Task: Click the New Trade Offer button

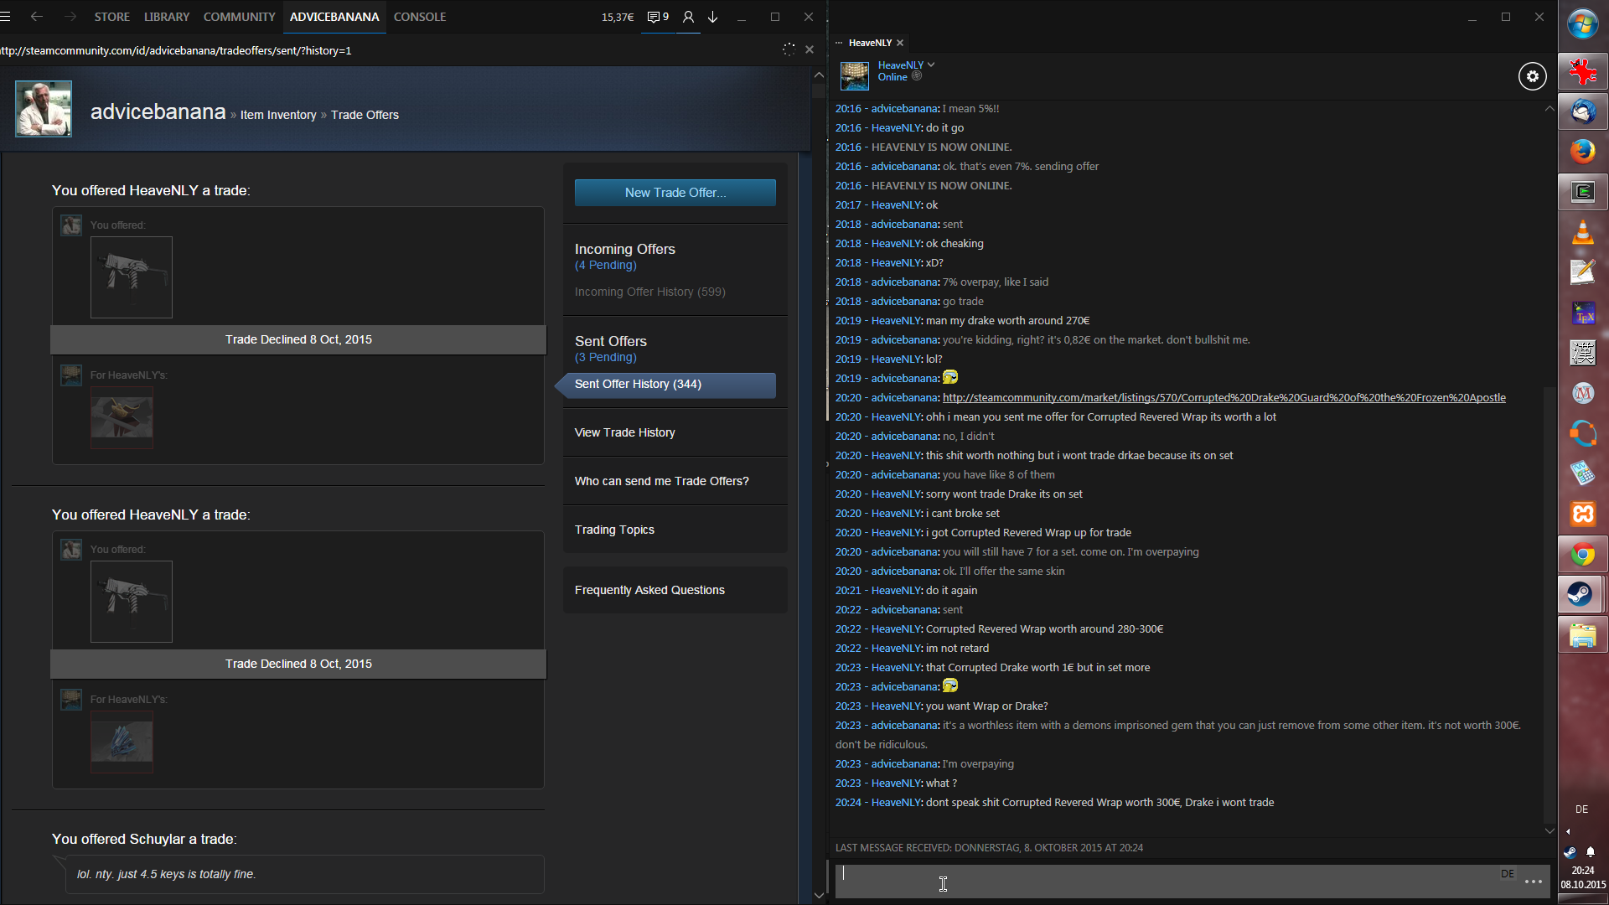Action: (675, 193)
